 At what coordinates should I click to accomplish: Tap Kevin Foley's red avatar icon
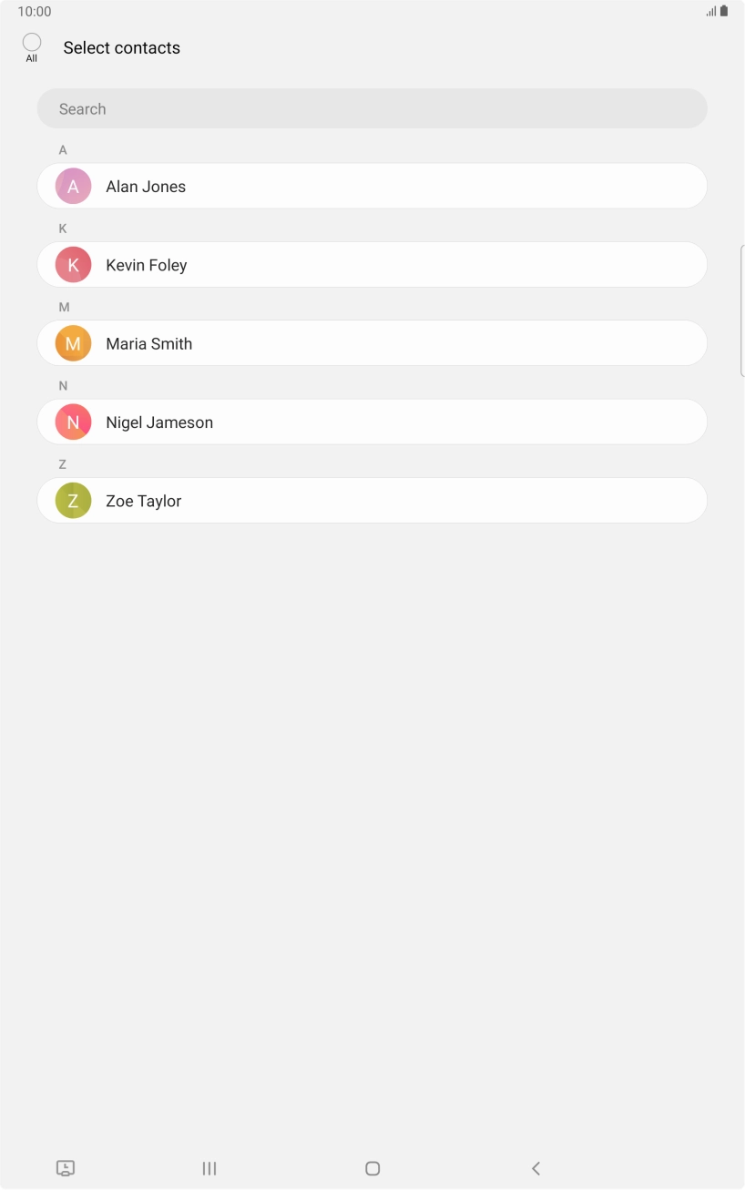(x=73, y=265)
